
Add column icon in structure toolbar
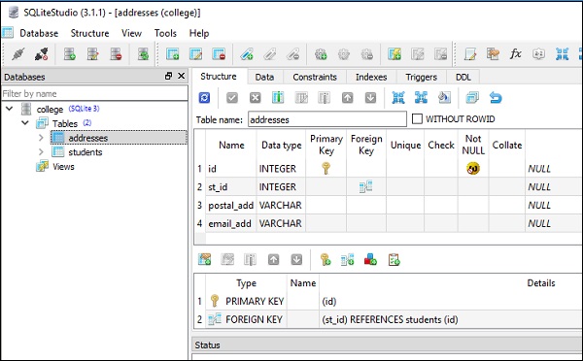tap(278, 98)
